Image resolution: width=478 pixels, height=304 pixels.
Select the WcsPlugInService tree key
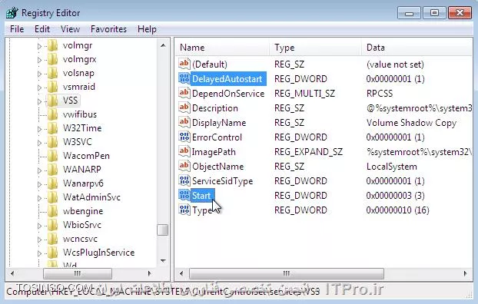[x=98, y=253]
